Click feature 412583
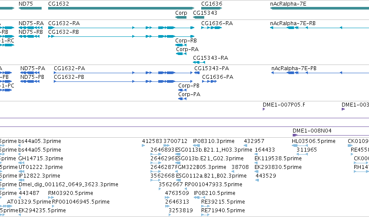 (144, 146)
